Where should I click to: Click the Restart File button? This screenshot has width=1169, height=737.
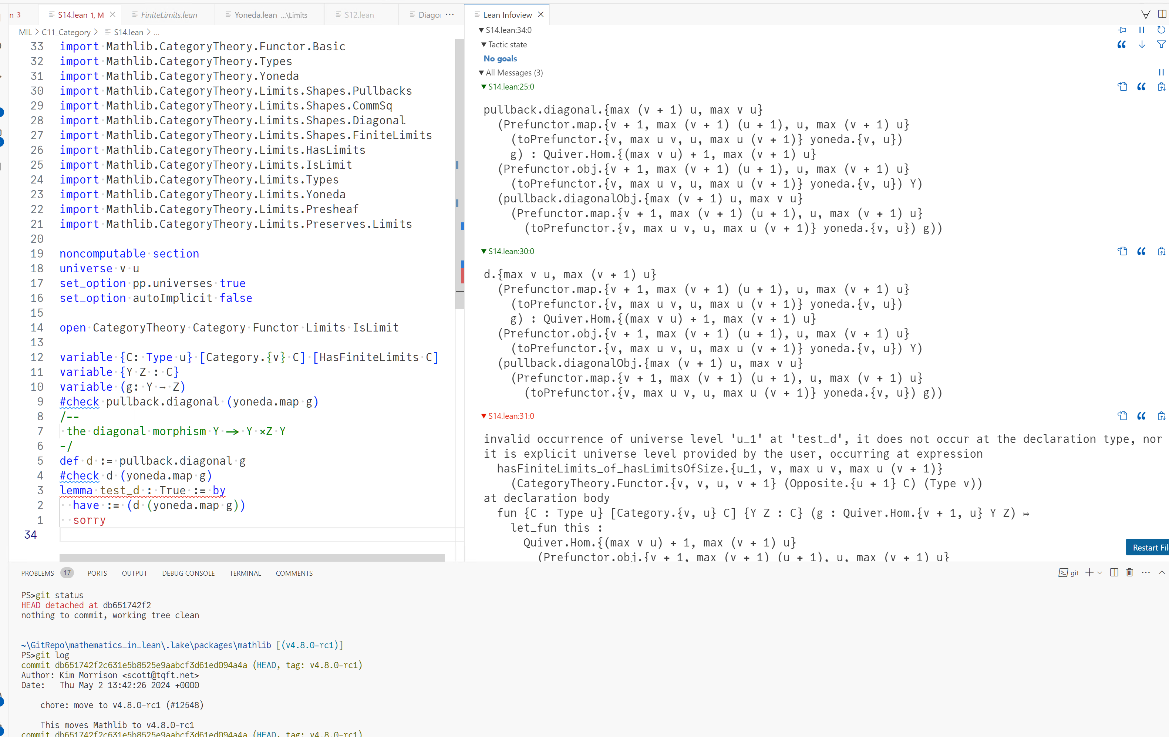pos(1148,547)
